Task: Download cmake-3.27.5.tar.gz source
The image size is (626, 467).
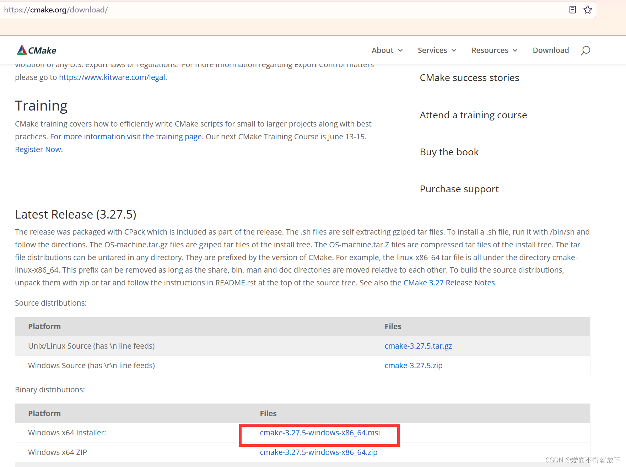Action: click(418, 346)
